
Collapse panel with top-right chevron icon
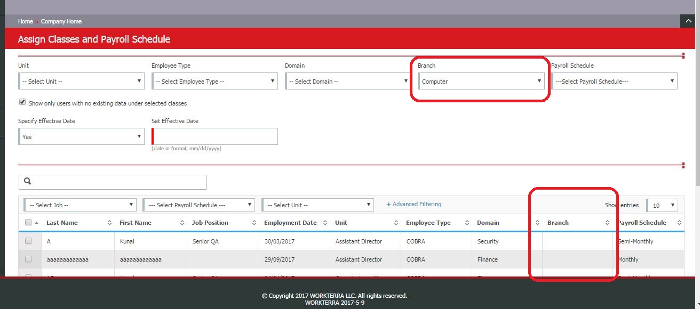(x=687, y=21)
